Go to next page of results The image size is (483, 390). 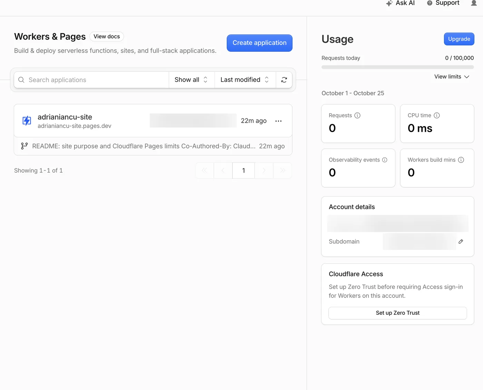tap(264, 170)
